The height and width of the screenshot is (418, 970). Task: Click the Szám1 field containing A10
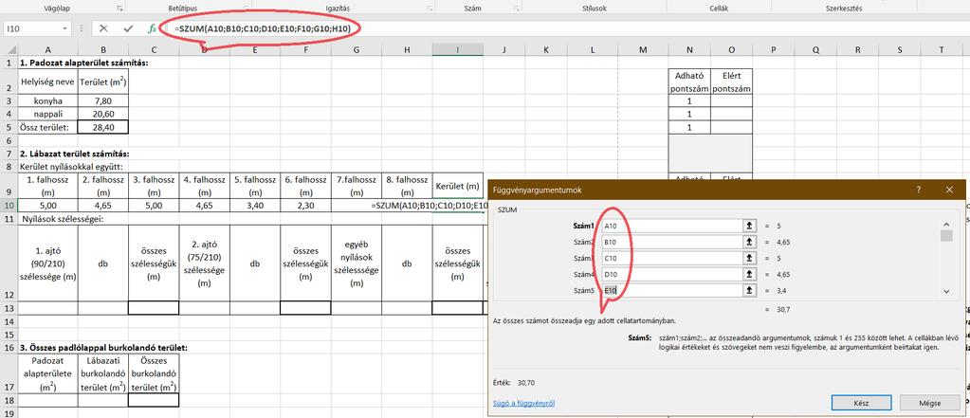(x=672, y=227)
